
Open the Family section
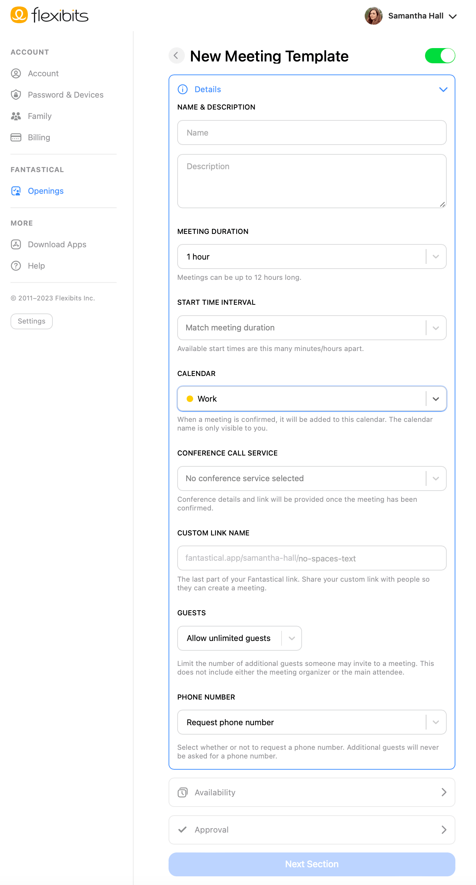pyautogui.click(x=40, y=116)
